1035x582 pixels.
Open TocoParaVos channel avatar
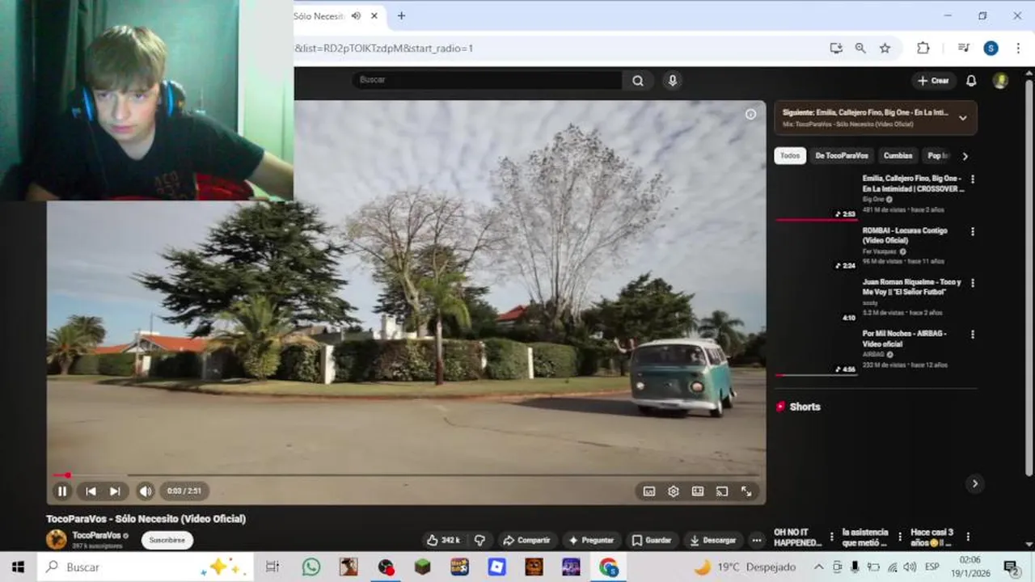pos(57,539)
